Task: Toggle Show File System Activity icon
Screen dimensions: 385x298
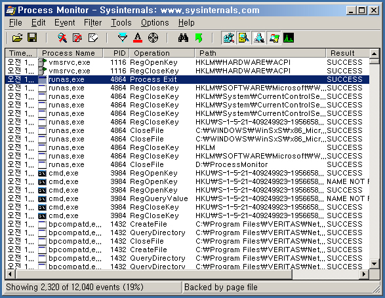Action: 243,38
